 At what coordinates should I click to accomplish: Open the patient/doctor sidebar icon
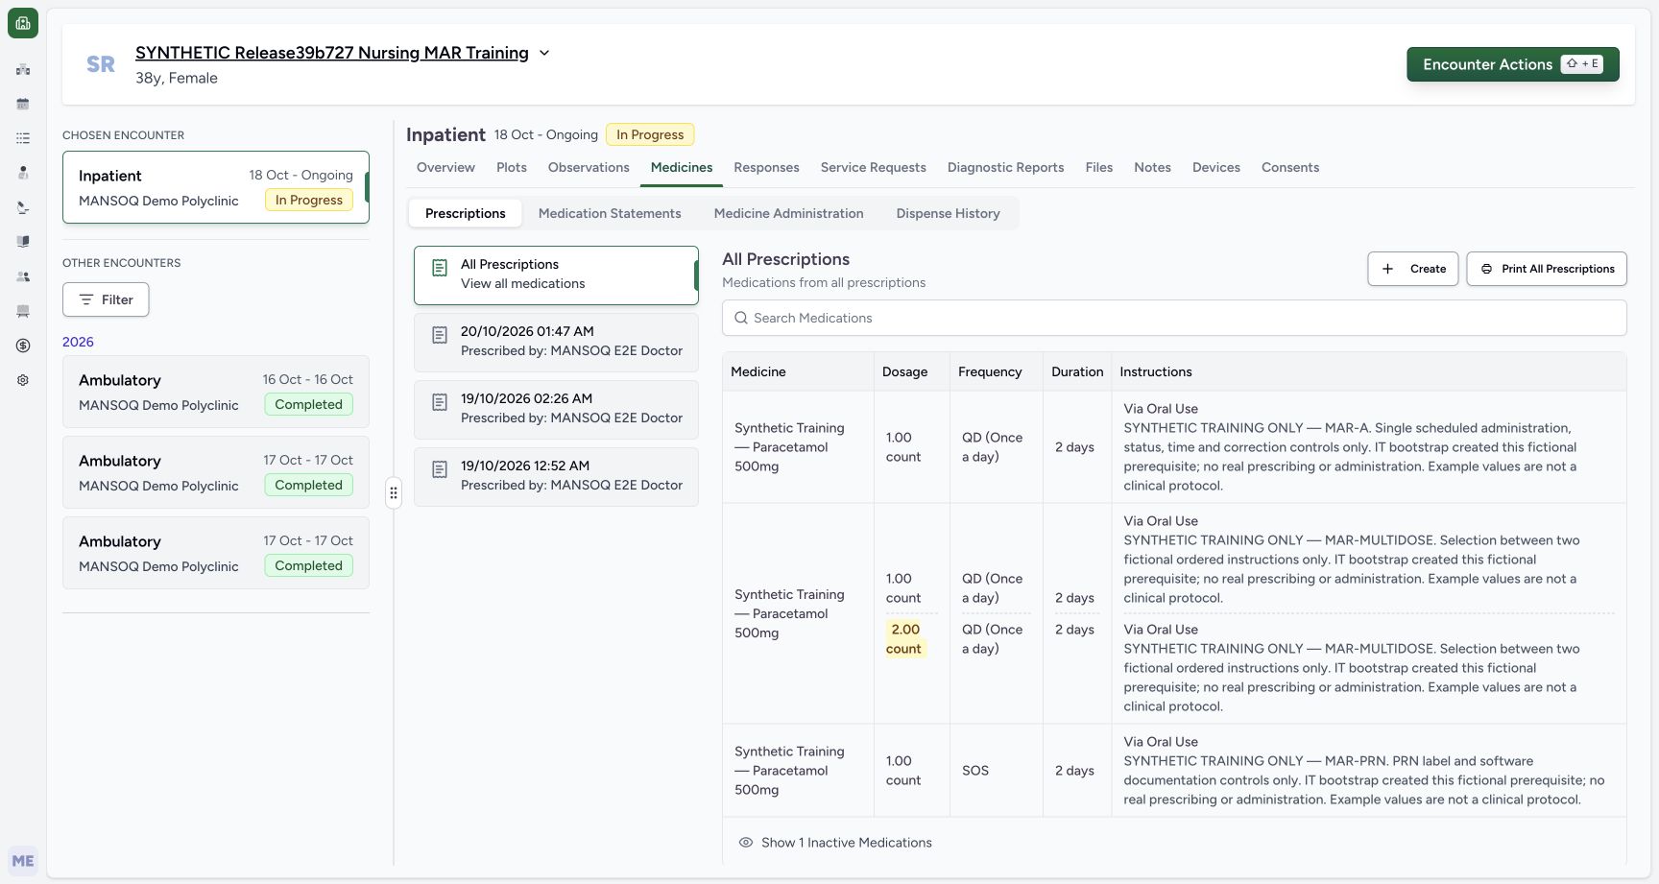click(23, 173)
